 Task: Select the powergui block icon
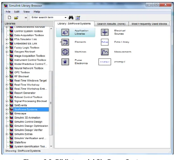pyautogui.click(x=105, y=62)
